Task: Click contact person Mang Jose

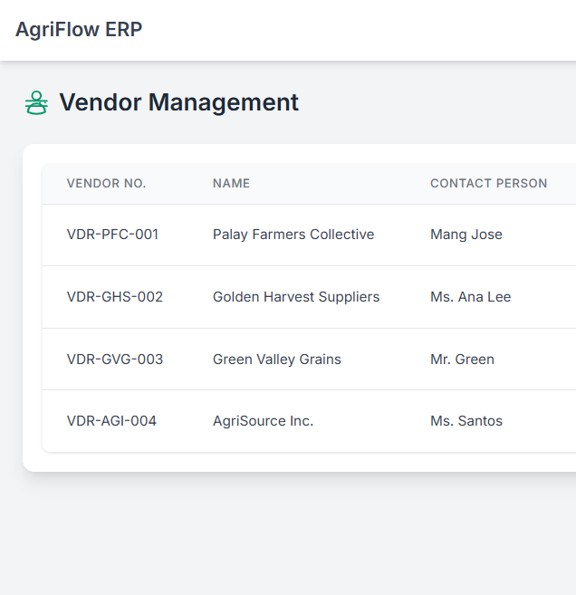Action: [x=466, y=235]
